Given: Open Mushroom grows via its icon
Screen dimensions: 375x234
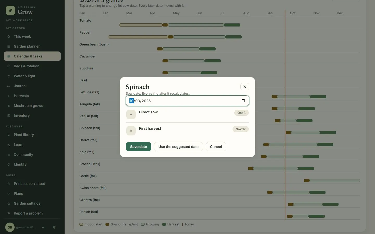Looking at the screenshot, I should tap(9, 106).
